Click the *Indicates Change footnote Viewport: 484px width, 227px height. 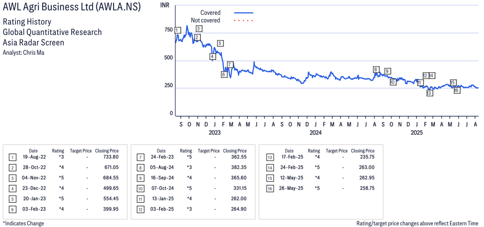[x=23, y=223]
